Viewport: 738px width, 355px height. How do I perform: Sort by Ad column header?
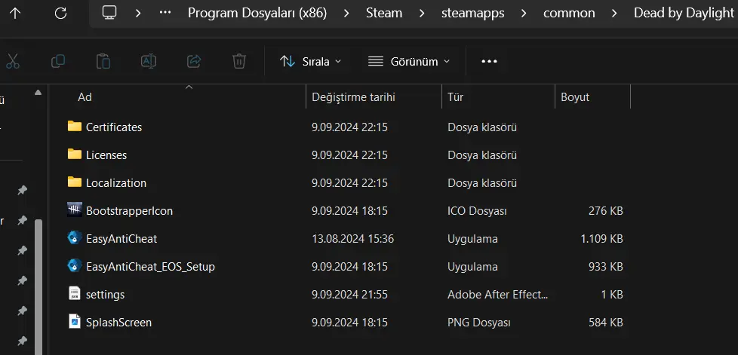click(x=85, y=97)
